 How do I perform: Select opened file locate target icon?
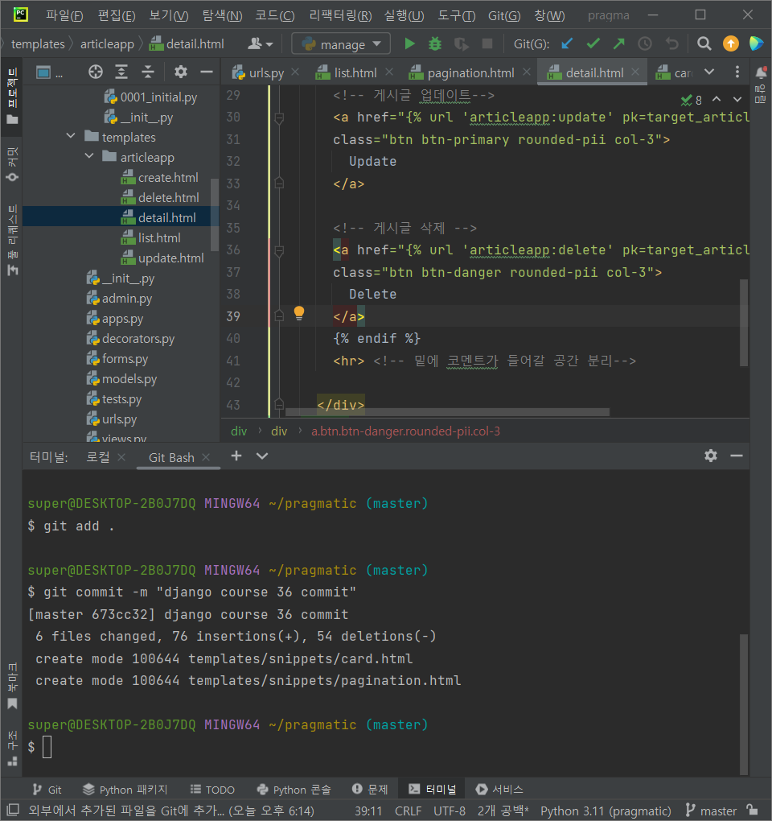click(95, 72)
